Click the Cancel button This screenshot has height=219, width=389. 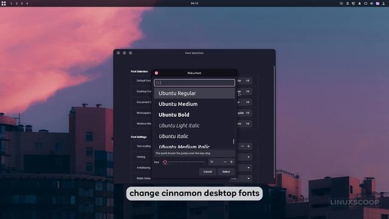tap(207, 172)
